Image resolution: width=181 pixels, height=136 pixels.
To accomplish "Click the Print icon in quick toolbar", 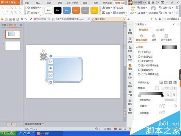I will point(14,19).
